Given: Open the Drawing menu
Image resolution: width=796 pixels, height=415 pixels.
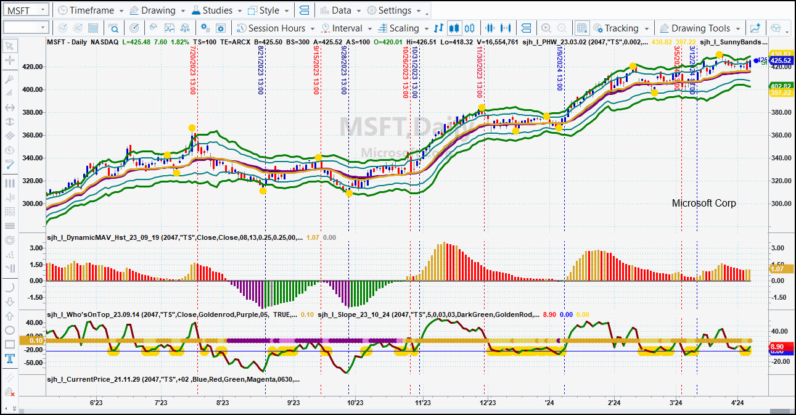Looking at the screenshot, I should coord(157,10).
